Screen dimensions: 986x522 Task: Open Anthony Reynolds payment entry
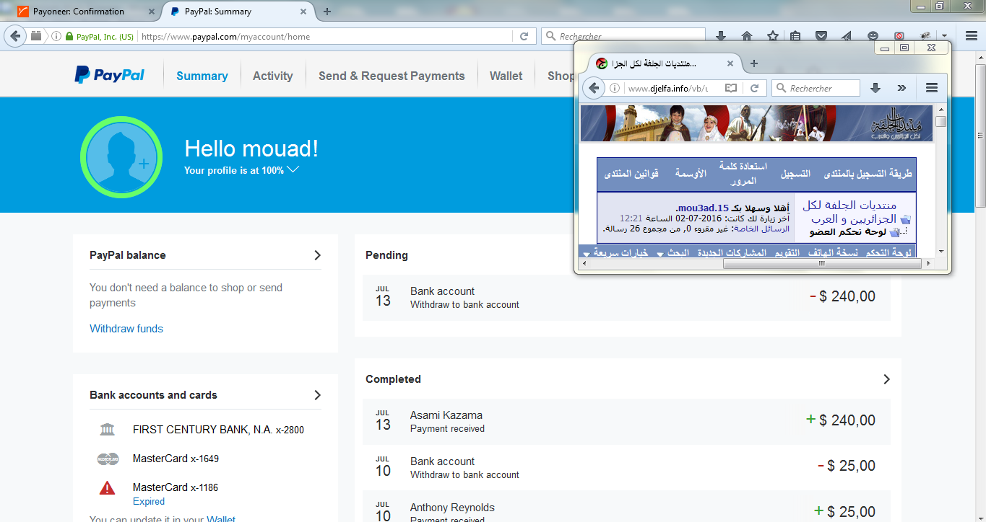point(626,508)
